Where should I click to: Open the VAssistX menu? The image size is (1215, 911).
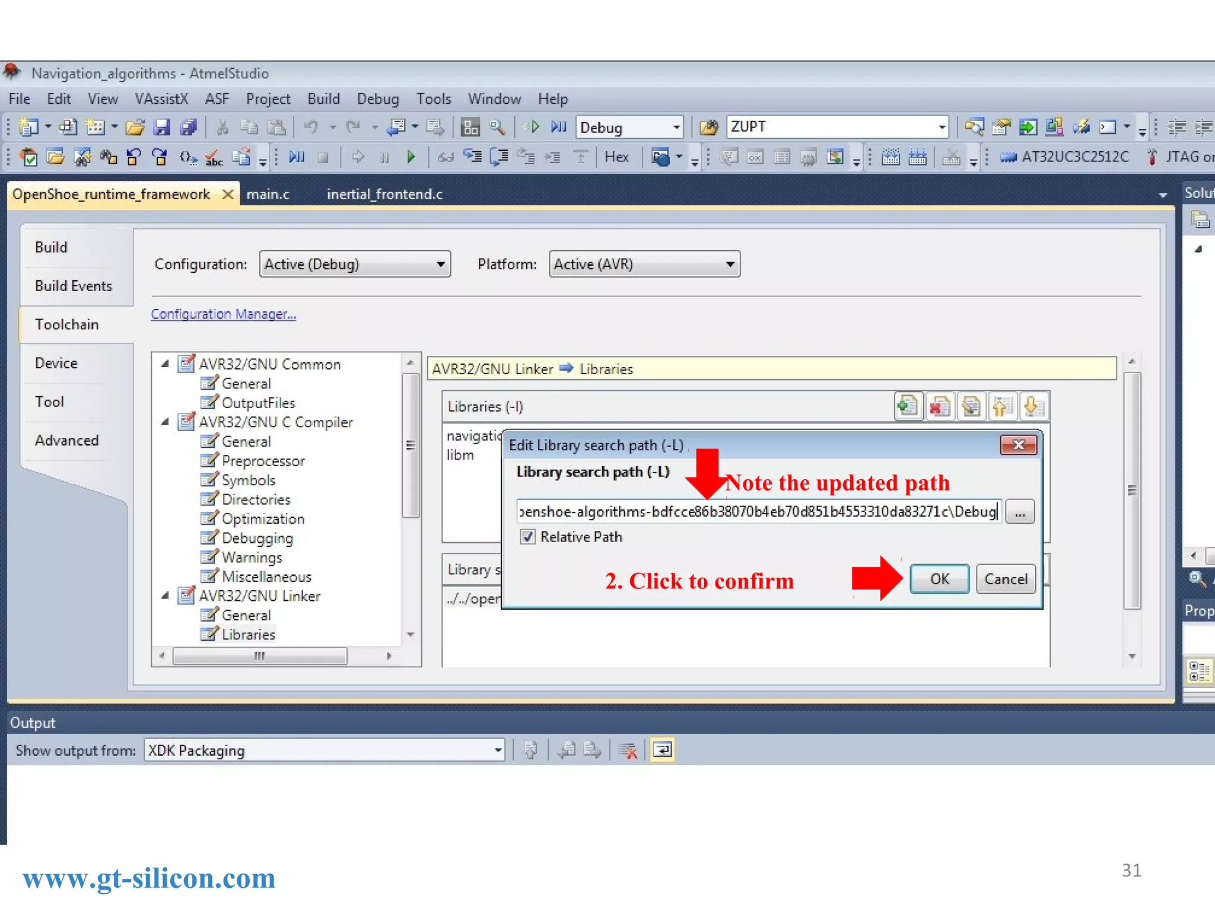[x=161, y=99]
